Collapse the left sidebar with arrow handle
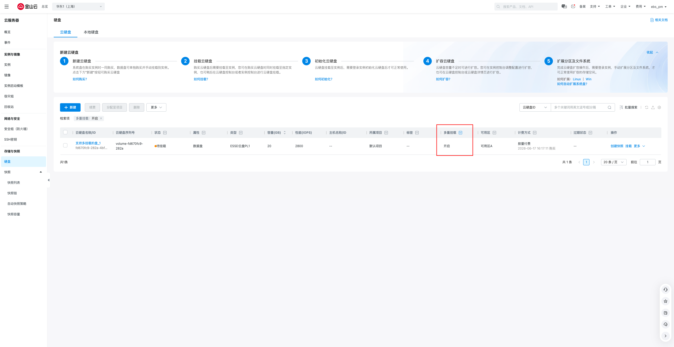Image resolution: width=674 pixels, height=347 pixels. tap(48, 180)
